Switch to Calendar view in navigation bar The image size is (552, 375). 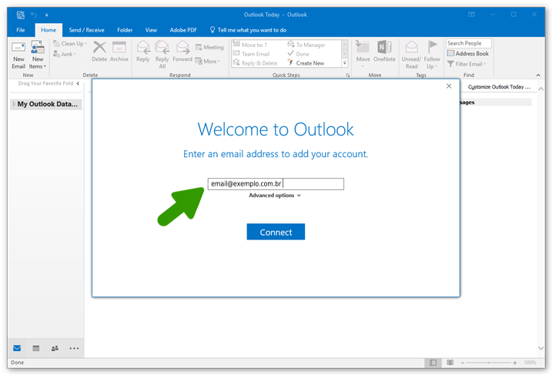coord(35,348)
